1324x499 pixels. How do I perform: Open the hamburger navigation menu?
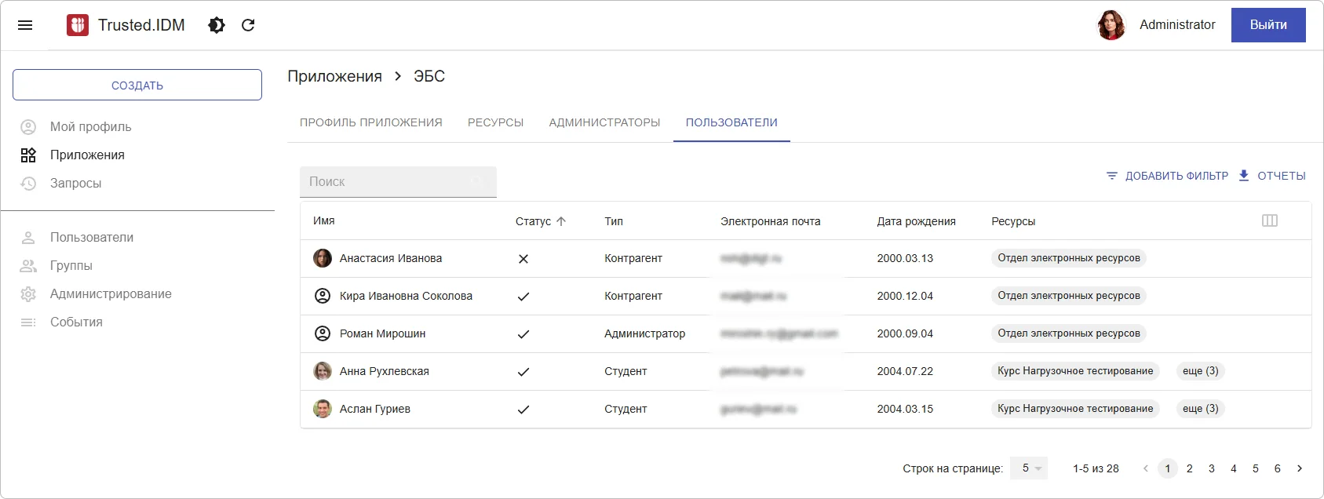pos(25,25)
